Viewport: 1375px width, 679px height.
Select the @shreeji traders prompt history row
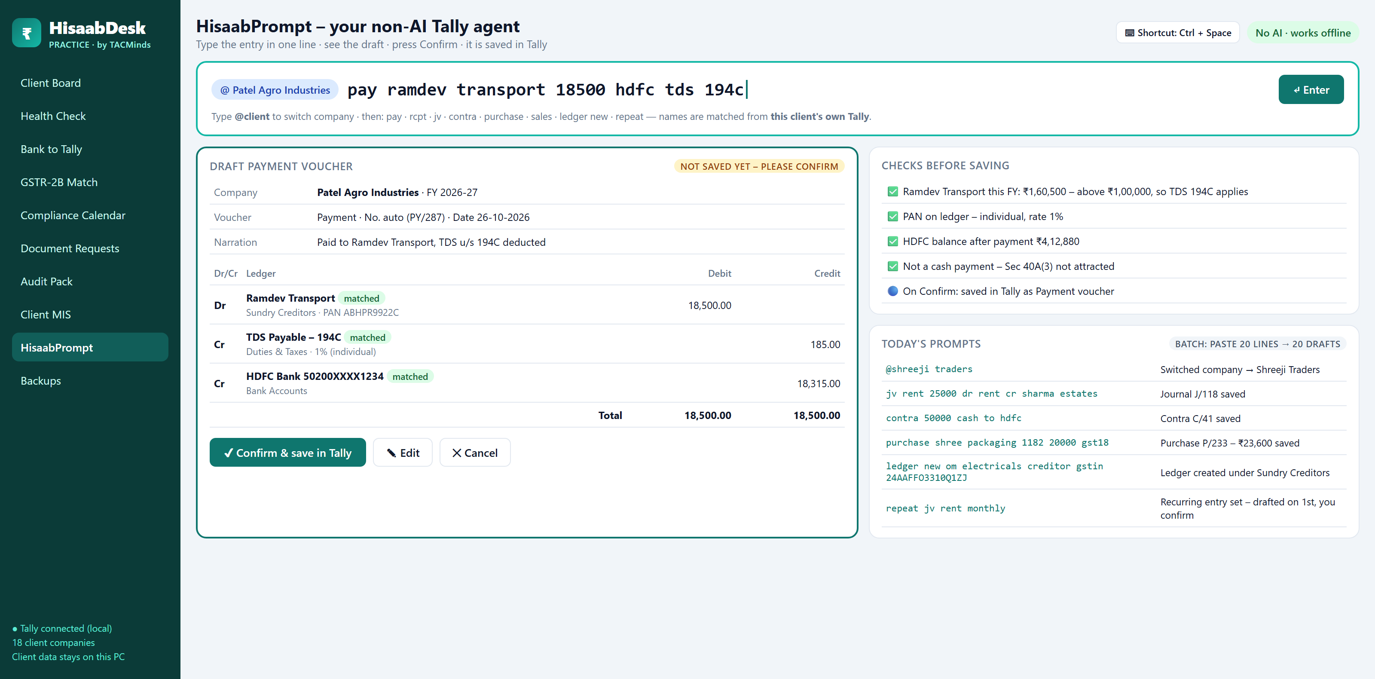(1113, 369)
